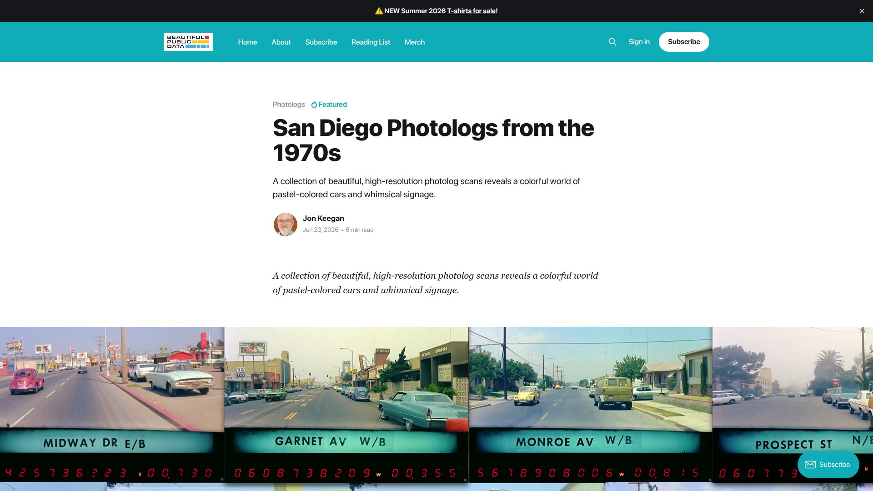
Task: Open the T-shirts for sale link
Action: point(471,11)
